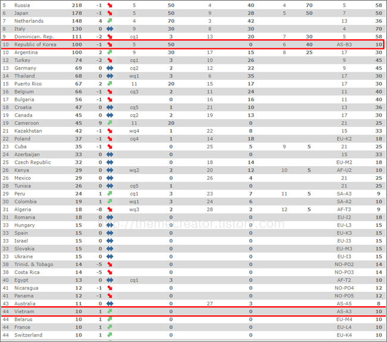Select the country name Mexico
This screenshot has height=342, width=387.
point(23,178)
